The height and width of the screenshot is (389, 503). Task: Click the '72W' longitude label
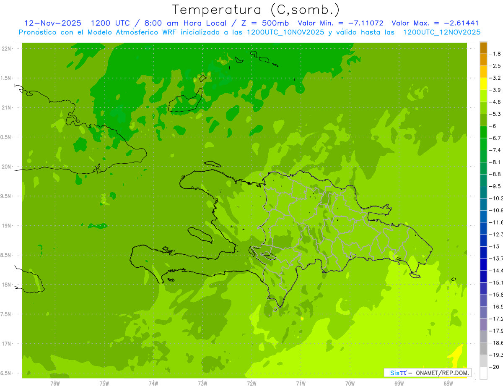coord(251,383)
